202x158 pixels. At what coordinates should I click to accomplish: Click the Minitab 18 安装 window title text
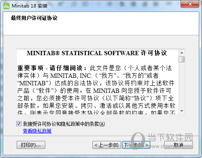(29, 6)
